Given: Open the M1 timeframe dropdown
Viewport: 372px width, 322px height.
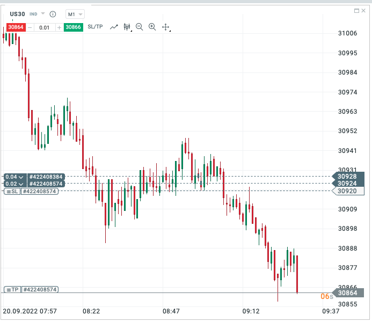Looking at the screenshot, I should (75, 14).
